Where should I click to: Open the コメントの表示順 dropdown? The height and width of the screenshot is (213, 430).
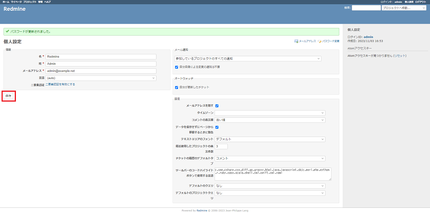tap(270, 120)
